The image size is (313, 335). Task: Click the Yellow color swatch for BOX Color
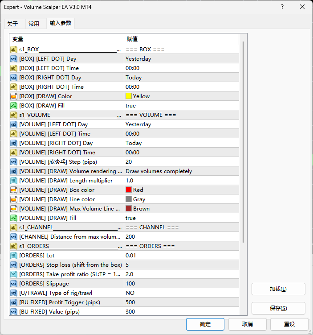129,96
